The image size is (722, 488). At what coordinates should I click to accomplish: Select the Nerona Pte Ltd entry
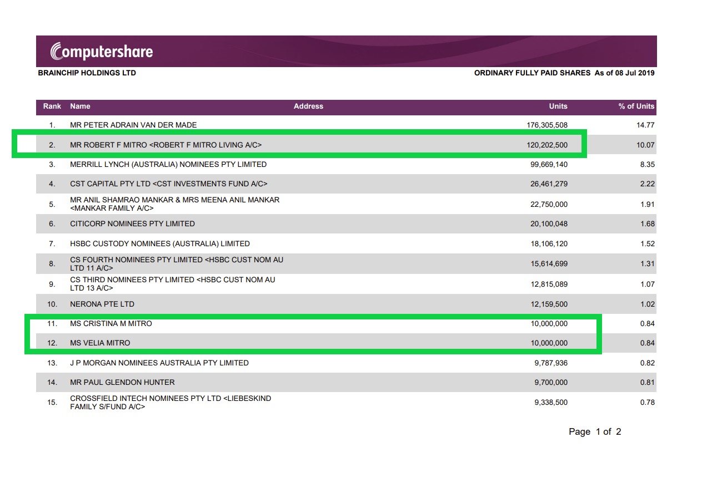102,304
